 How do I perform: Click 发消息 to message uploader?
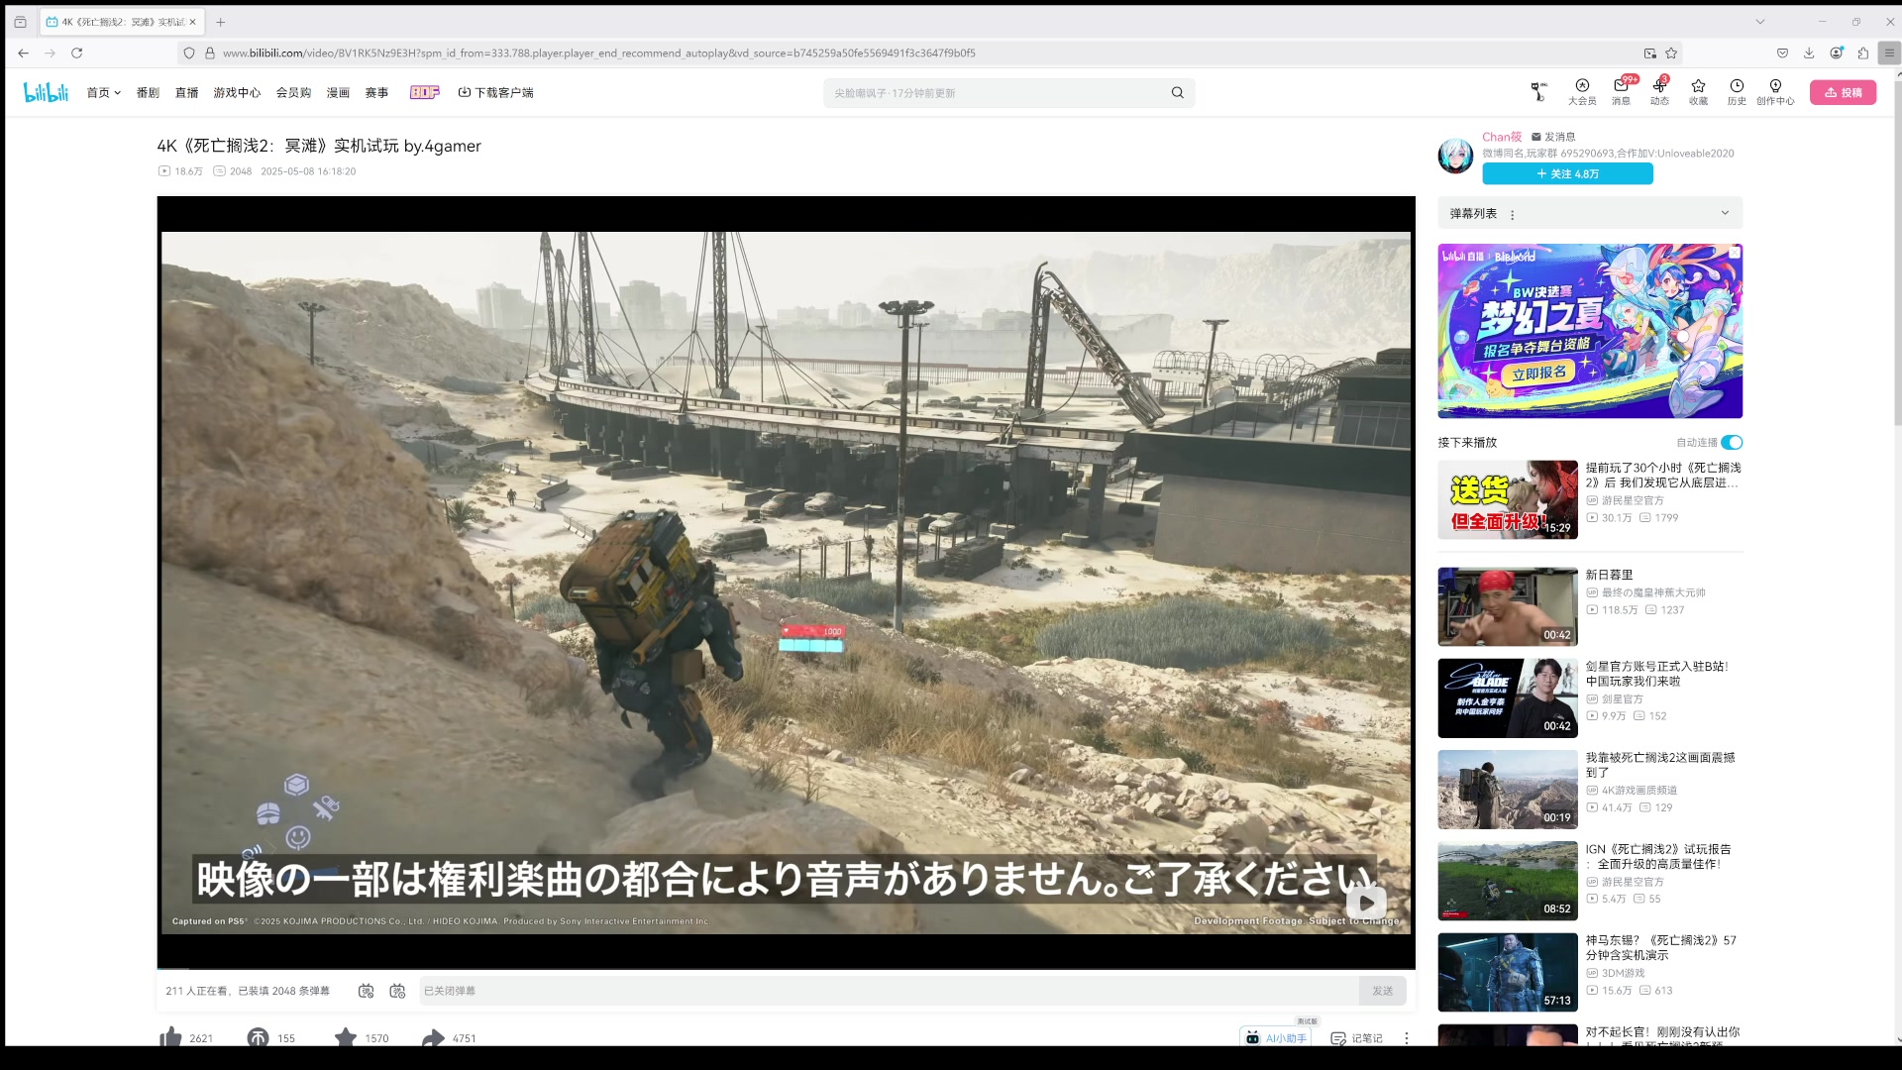coord(1553,137)
